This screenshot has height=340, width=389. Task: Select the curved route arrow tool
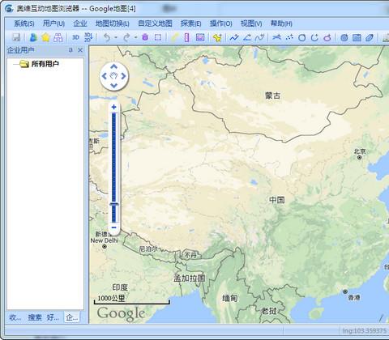[260, 37]
